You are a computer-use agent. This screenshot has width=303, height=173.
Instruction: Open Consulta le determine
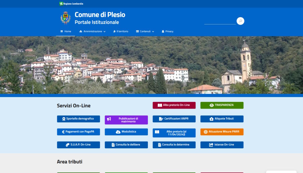tap(174, 145)
